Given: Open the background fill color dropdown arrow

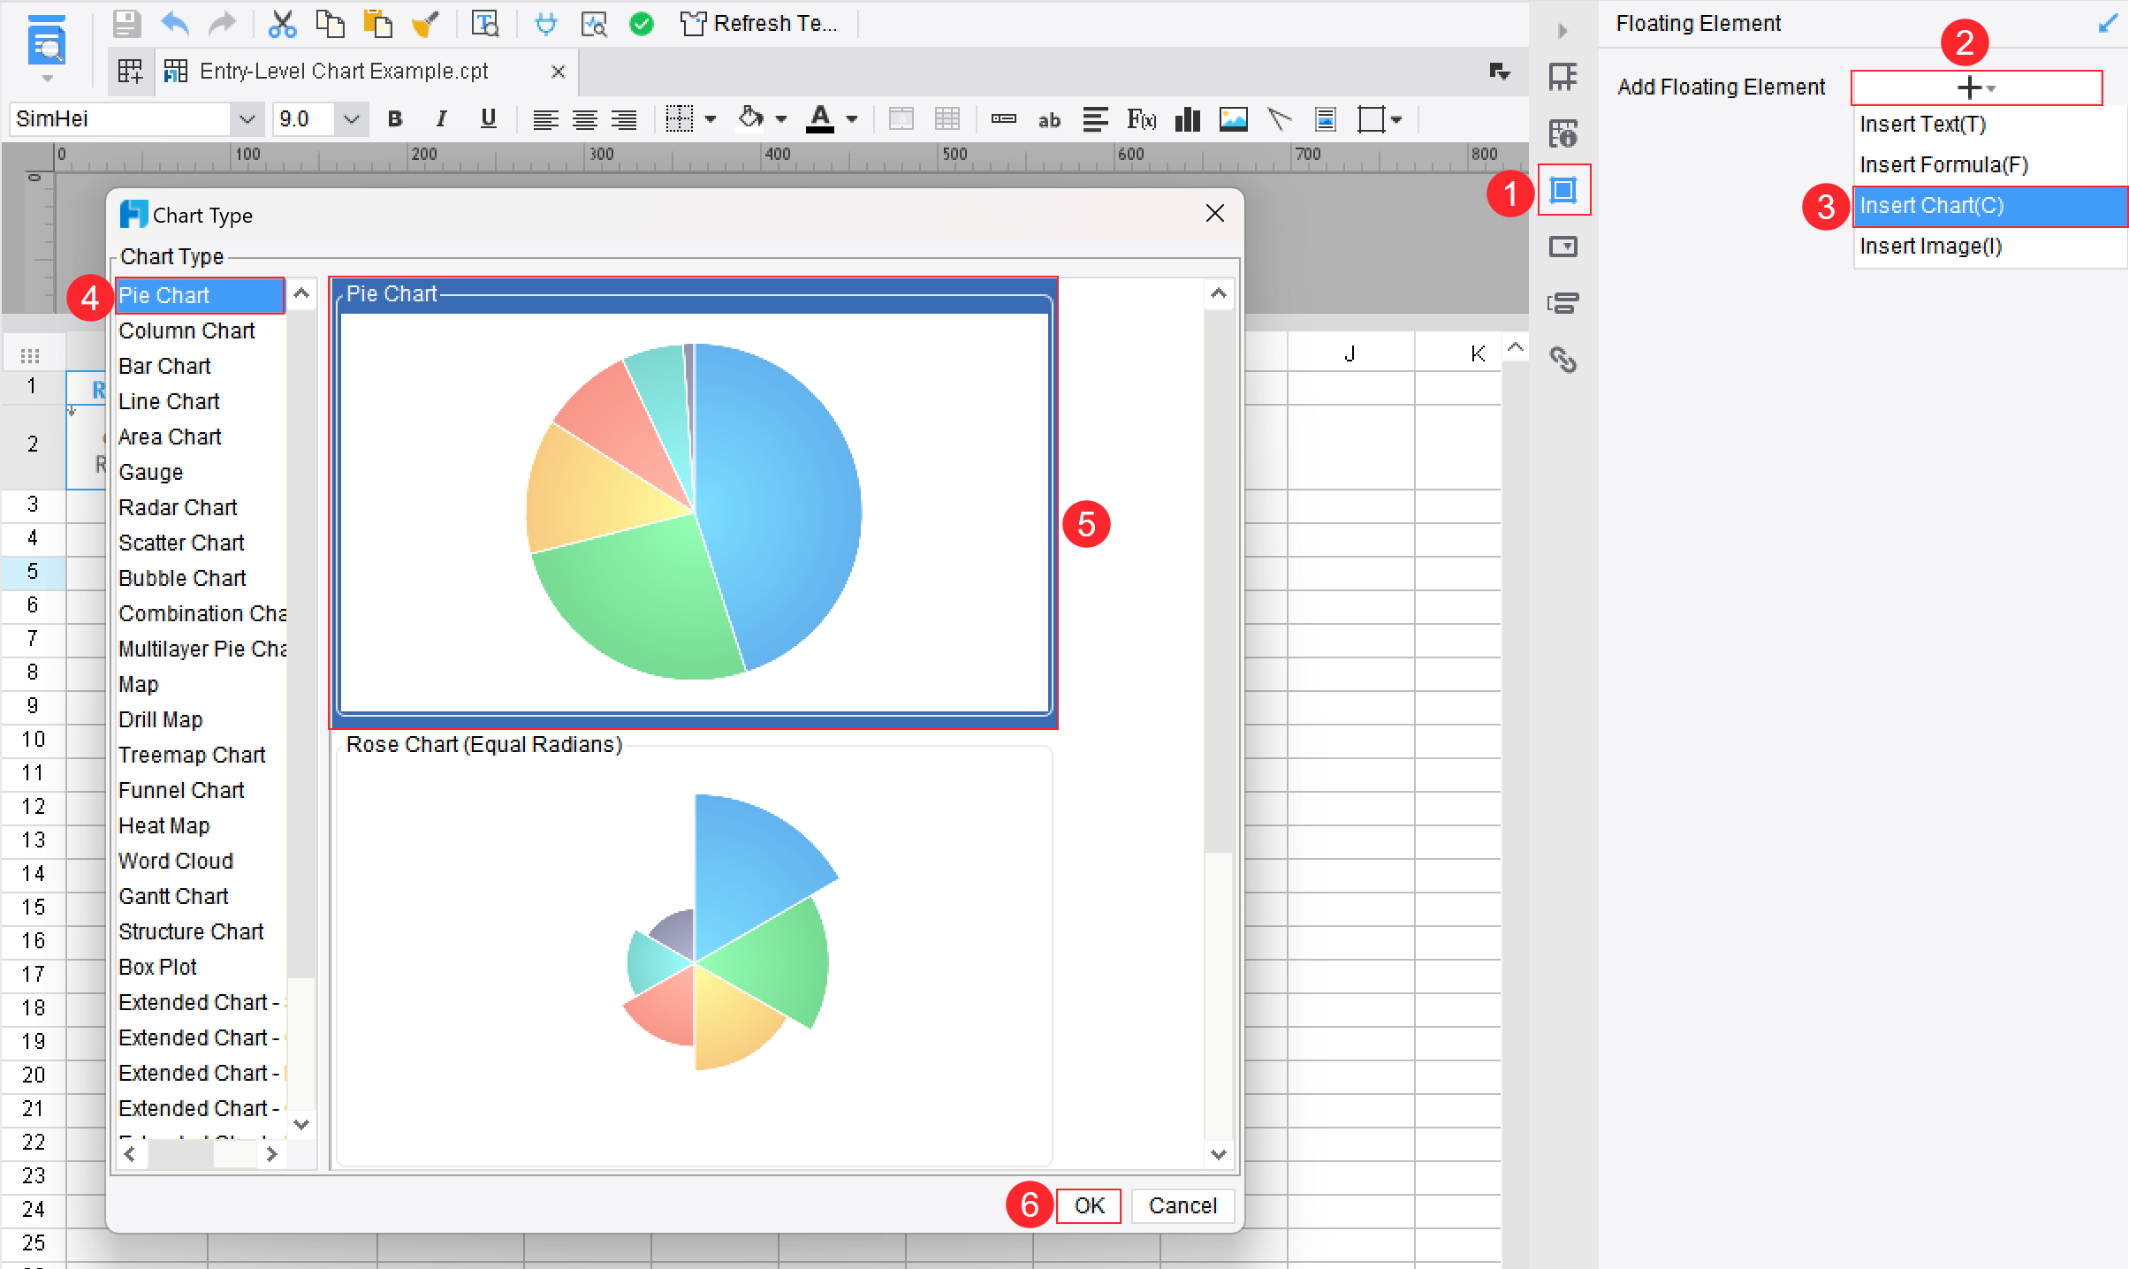Looking at the screenshot, I should tap(781, 119).
